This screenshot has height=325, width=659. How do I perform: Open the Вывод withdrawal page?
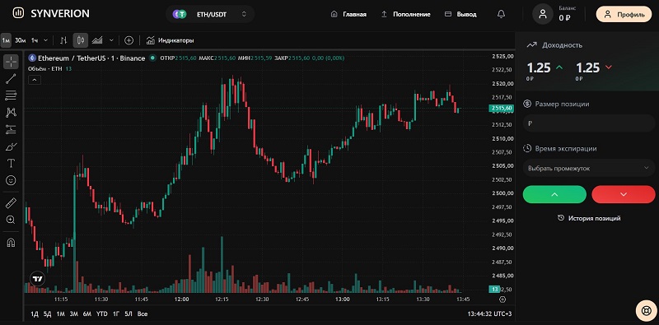(460, 14)
